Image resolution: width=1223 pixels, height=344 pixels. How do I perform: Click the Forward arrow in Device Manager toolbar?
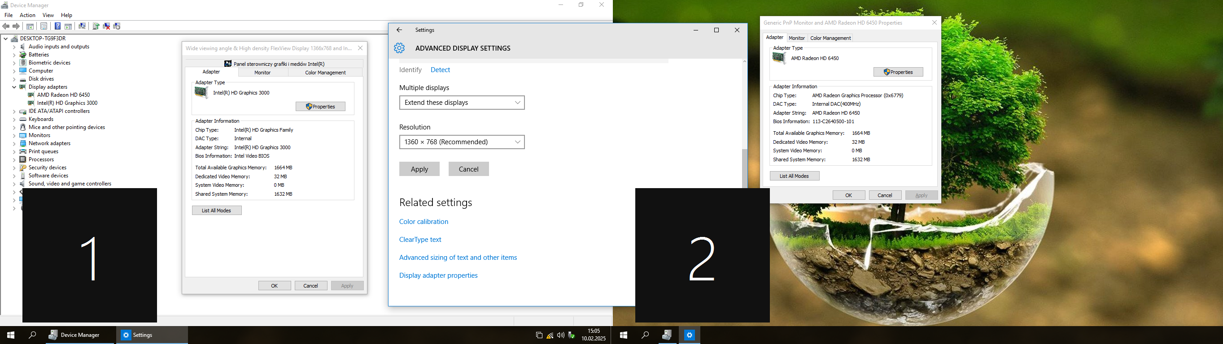click(16, 26)
